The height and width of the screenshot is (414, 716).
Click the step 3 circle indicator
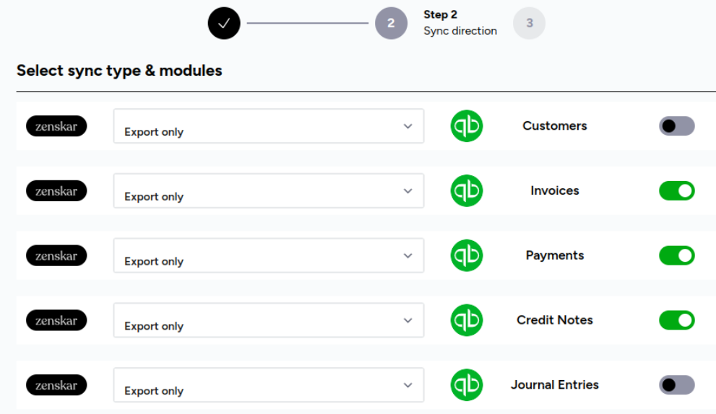[x=530, y=23]
